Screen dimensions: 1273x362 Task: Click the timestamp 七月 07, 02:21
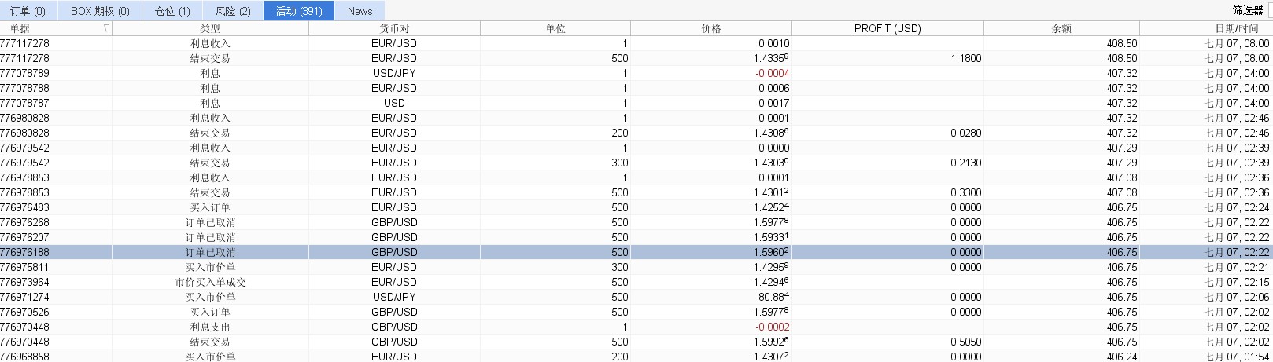point(1237,267)
